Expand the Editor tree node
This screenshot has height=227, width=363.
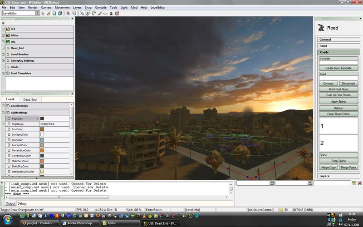3,35
